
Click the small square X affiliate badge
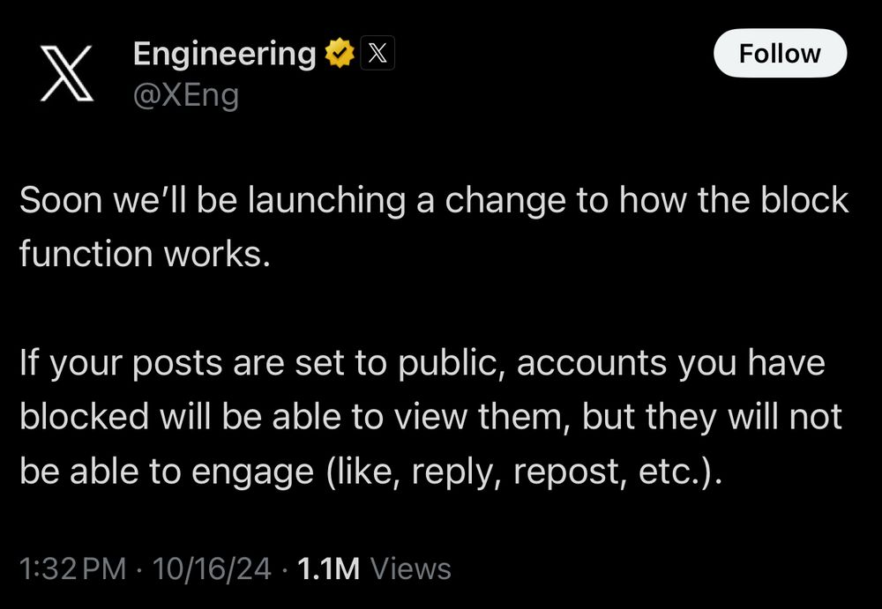pos(377,55)
